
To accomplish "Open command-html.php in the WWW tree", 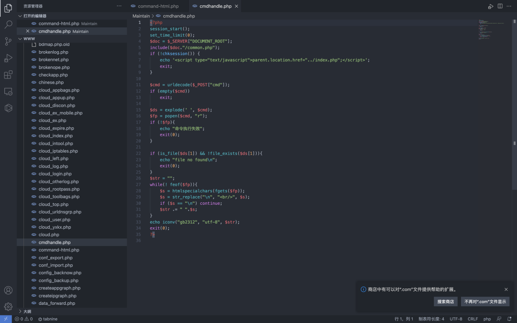I will pyautogui.click(x=72, y=250).
